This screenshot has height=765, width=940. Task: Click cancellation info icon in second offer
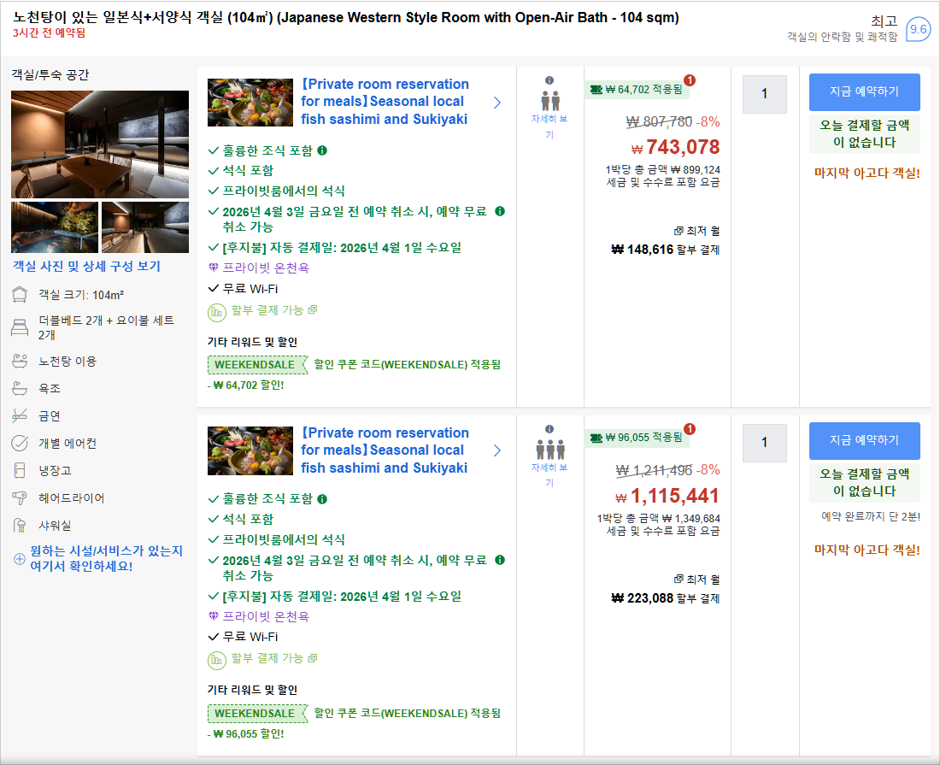500,560
